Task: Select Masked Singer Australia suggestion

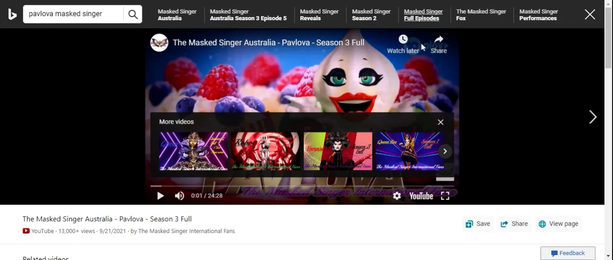Action: point(177,15)
